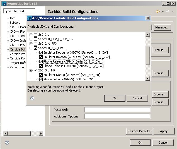Select Carbide ROM tree item
The height and width of the screenshot is (149, 177).
pyautogui.click(x=18, y=58)
